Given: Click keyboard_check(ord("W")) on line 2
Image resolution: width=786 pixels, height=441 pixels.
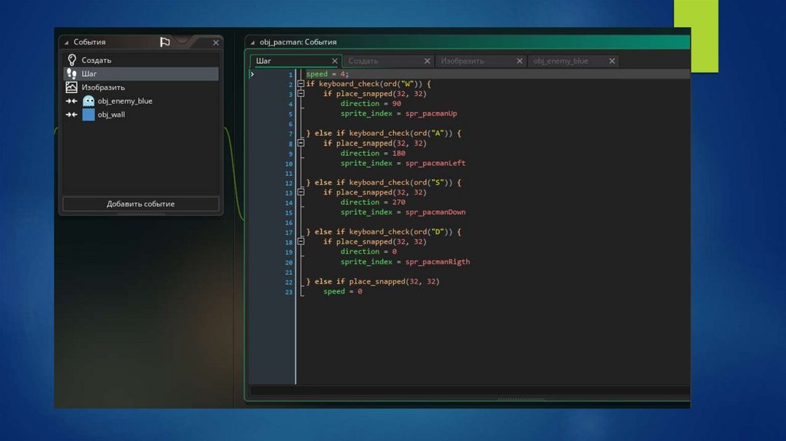Looking at the screenshot, I should (372, 84).
